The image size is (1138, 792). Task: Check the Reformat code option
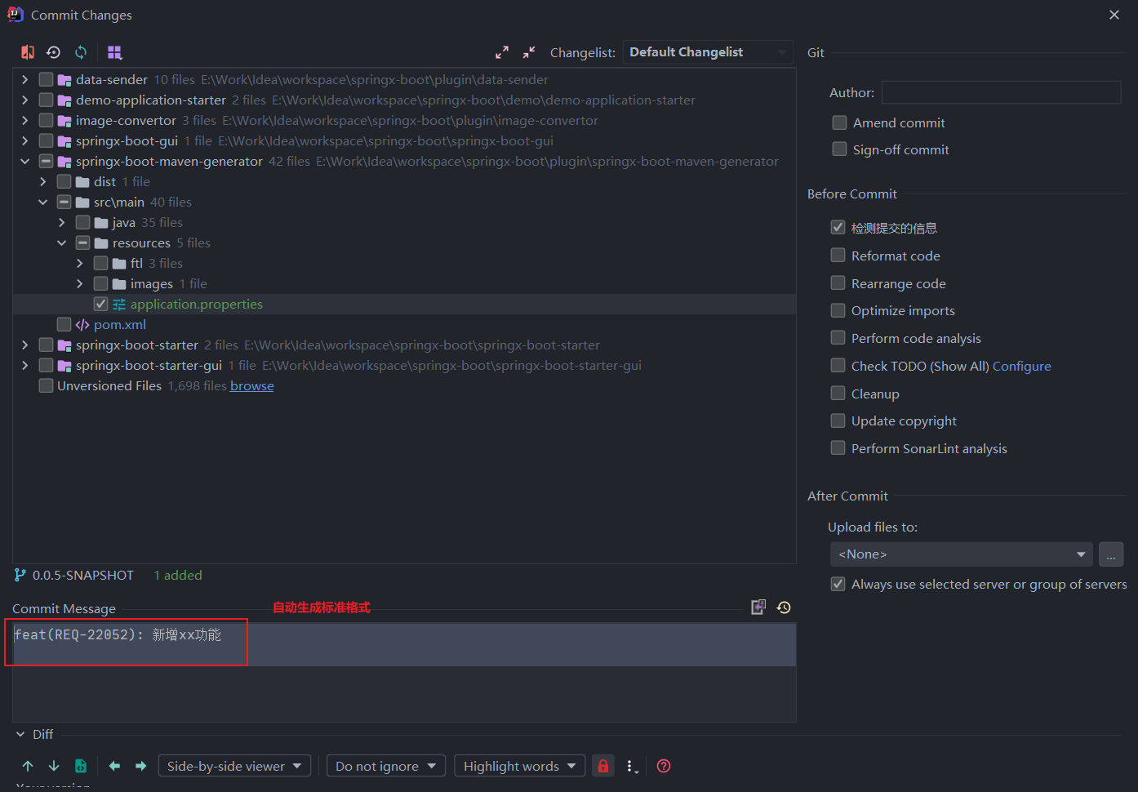point(838,256)
